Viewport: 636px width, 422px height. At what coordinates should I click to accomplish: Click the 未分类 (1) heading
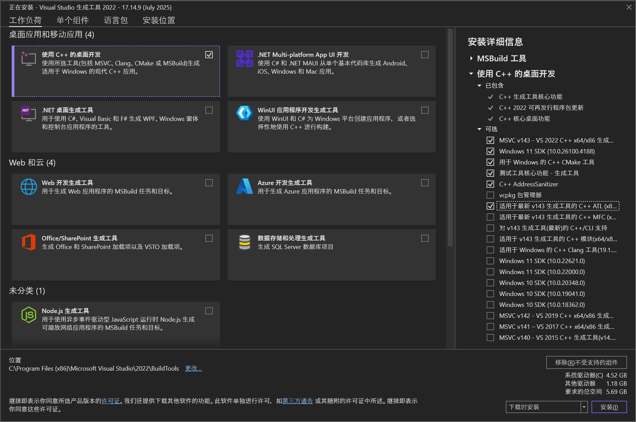coord(27,291)
